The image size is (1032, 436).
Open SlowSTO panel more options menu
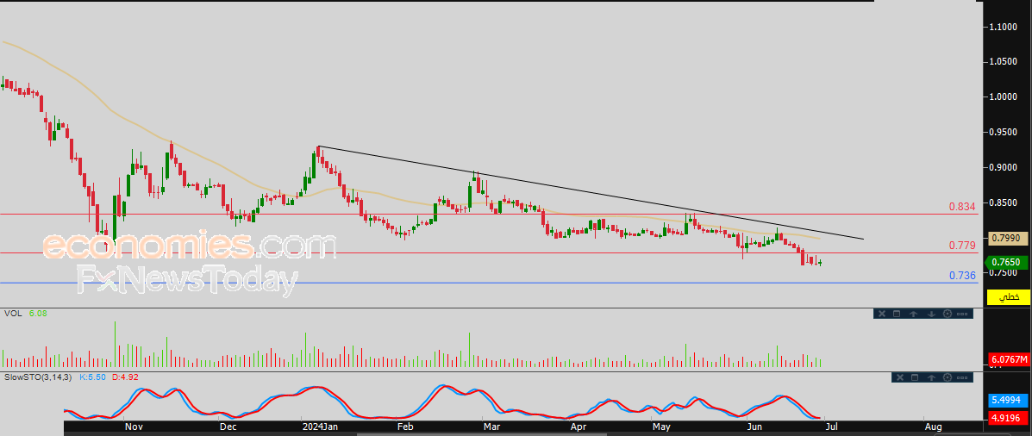coord(962,377)
